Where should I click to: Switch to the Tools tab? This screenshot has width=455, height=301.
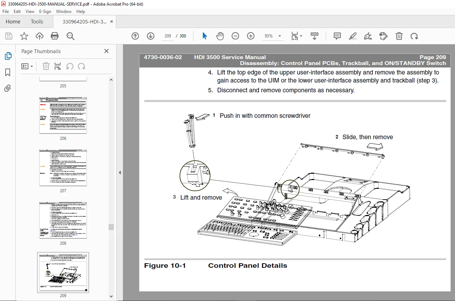point(37,21)
